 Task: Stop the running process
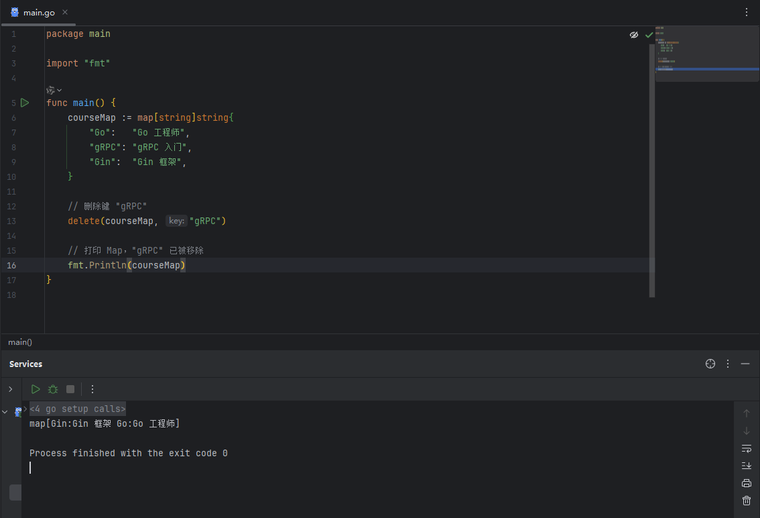coord(70,389)
